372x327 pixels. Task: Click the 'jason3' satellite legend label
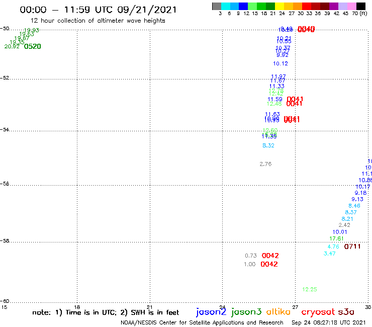246,312
